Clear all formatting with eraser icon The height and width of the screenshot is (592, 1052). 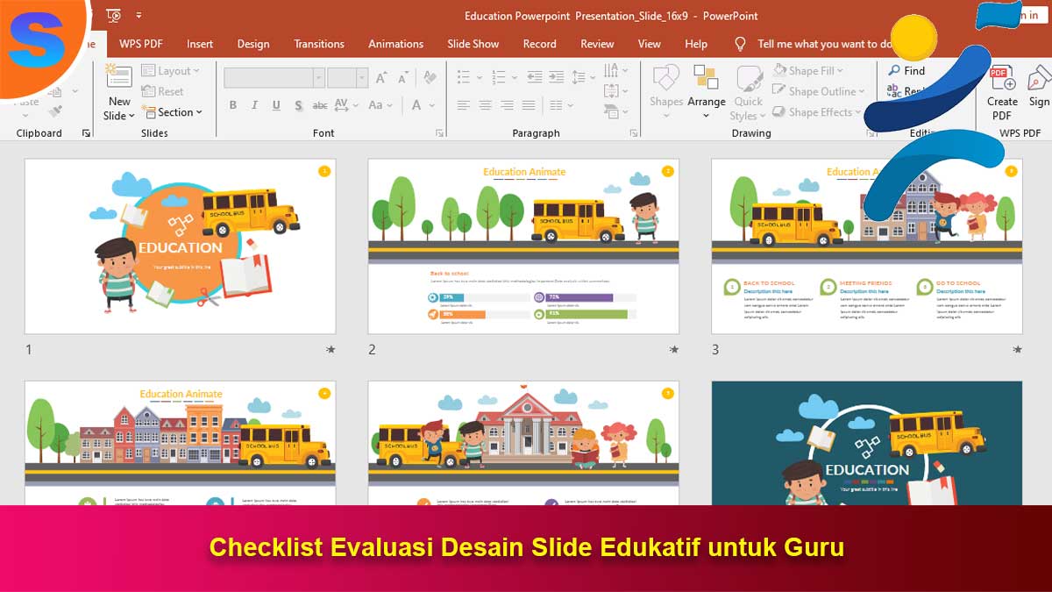tap(430, 78)
